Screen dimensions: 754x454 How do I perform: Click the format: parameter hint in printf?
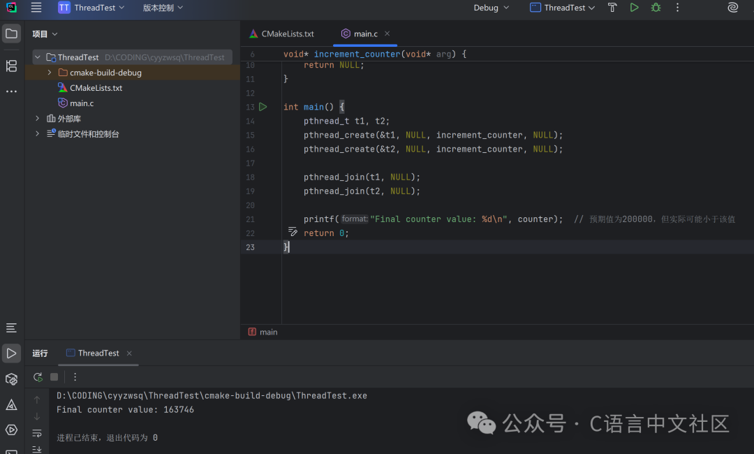[x=355, y=219]
